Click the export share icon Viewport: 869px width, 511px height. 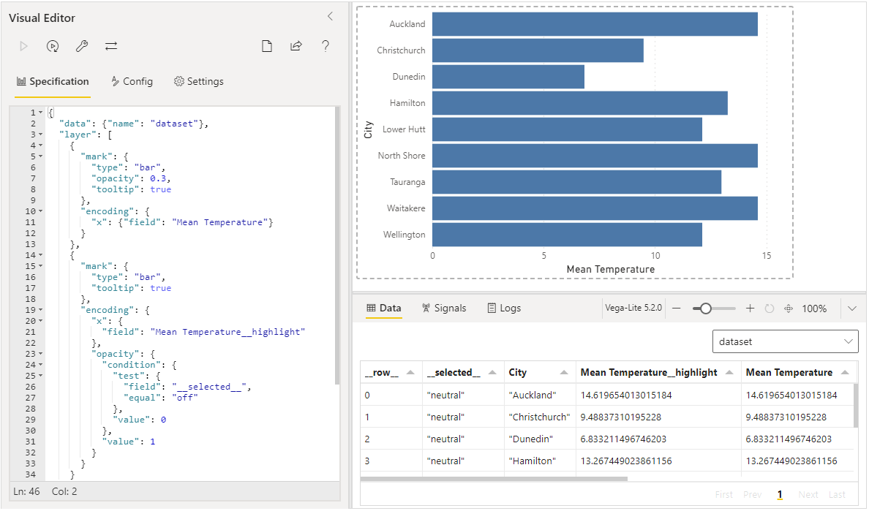pyautogui.click(x=296, y=47)
